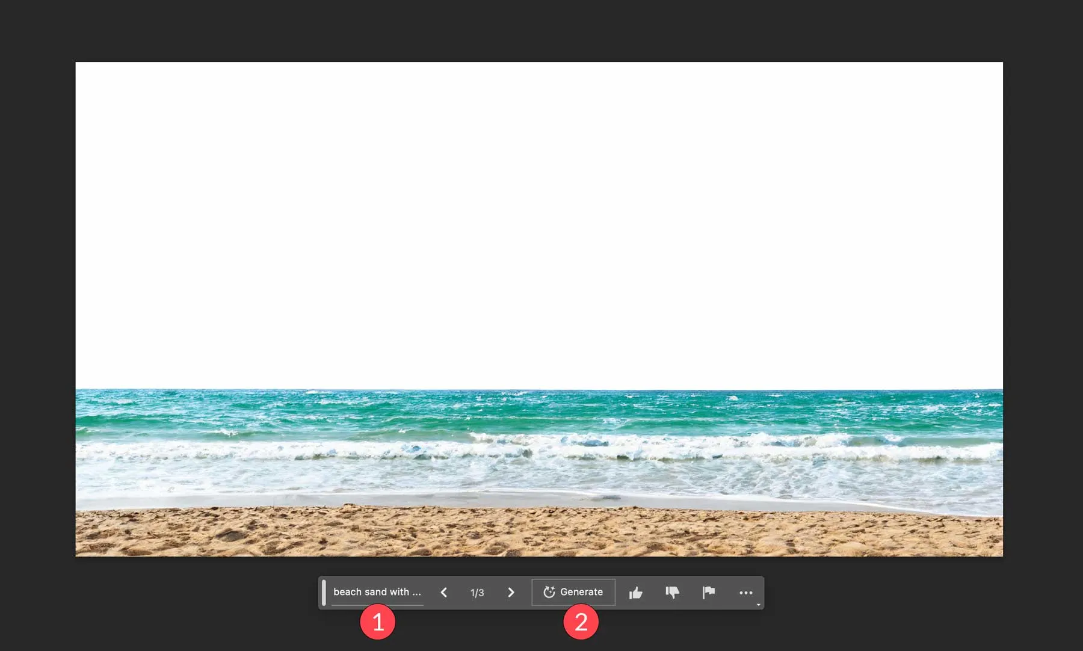Expand the small arrow at taskbar corner
Image resolution: width=1083 pixels, height=651 pixels.
click(758, 605)
